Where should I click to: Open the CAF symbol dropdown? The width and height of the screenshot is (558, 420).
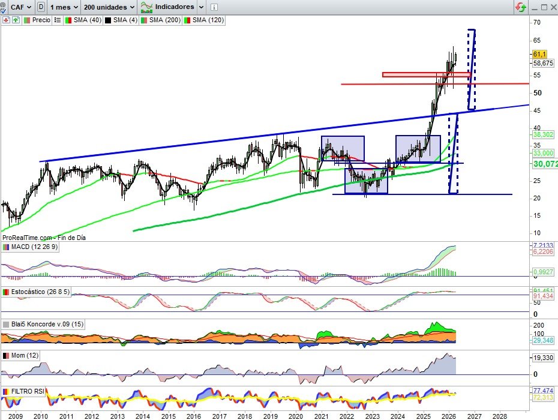(x=20, y=7)
